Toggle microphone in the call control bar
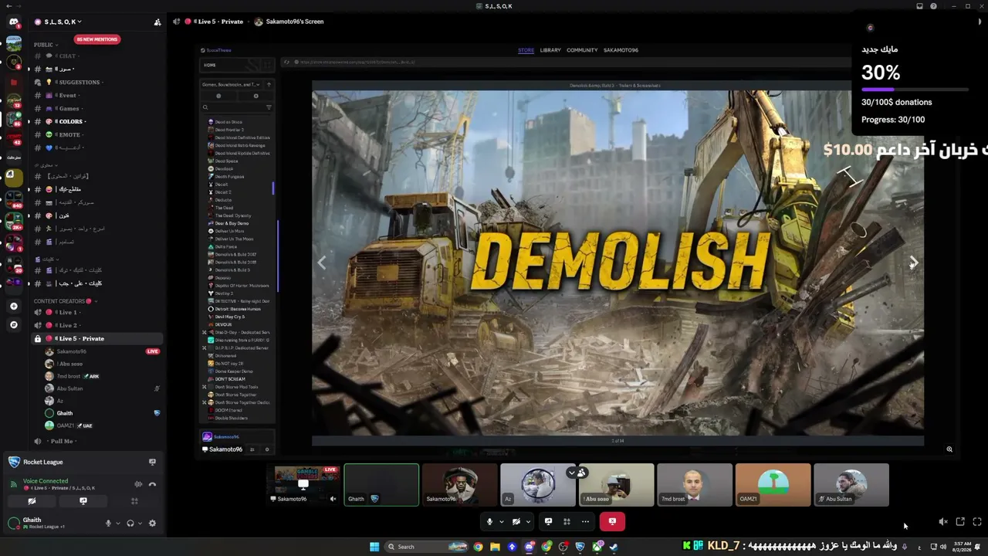 click(x=489, y=521)
